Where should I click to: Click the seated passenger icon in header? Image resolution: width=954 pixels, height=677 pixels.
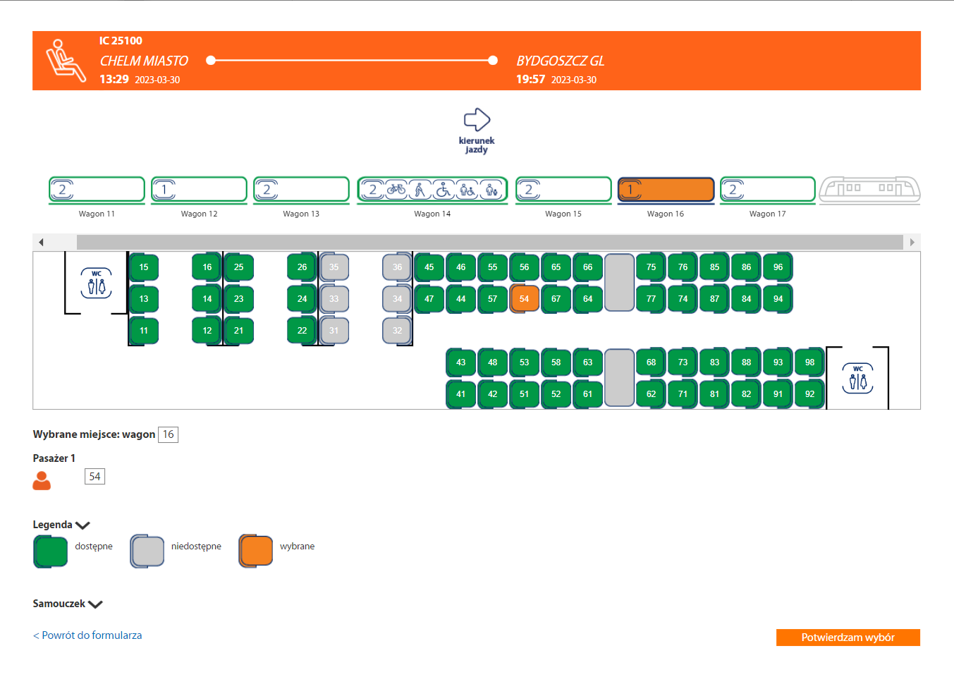click(x=65, y=61)
